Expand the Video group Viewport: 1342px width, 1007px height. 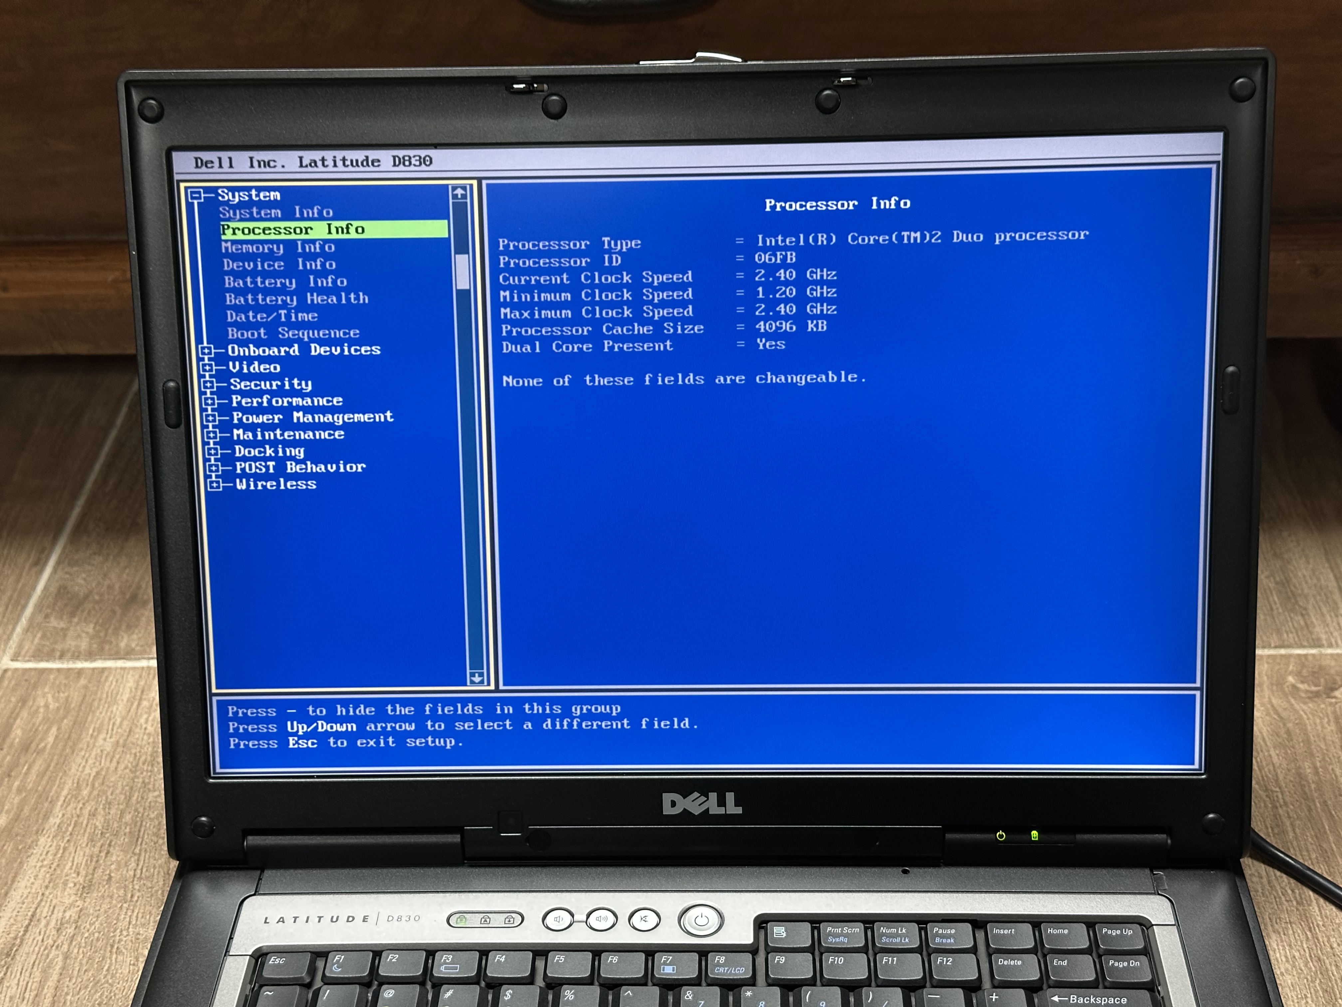click(207, 368)
